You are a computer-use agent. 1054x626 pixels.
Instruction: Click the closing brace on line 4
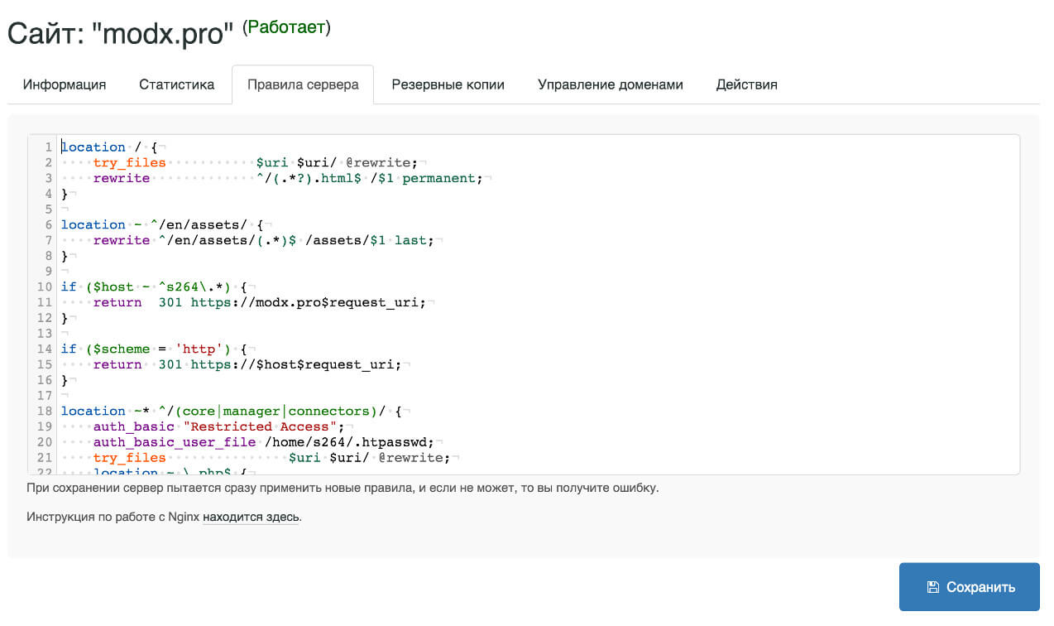[x=65, y=194]
